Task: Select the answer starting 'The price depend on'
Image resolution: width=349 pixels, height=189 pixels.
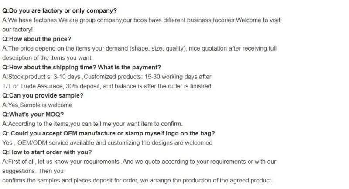Action: [139, 48]
